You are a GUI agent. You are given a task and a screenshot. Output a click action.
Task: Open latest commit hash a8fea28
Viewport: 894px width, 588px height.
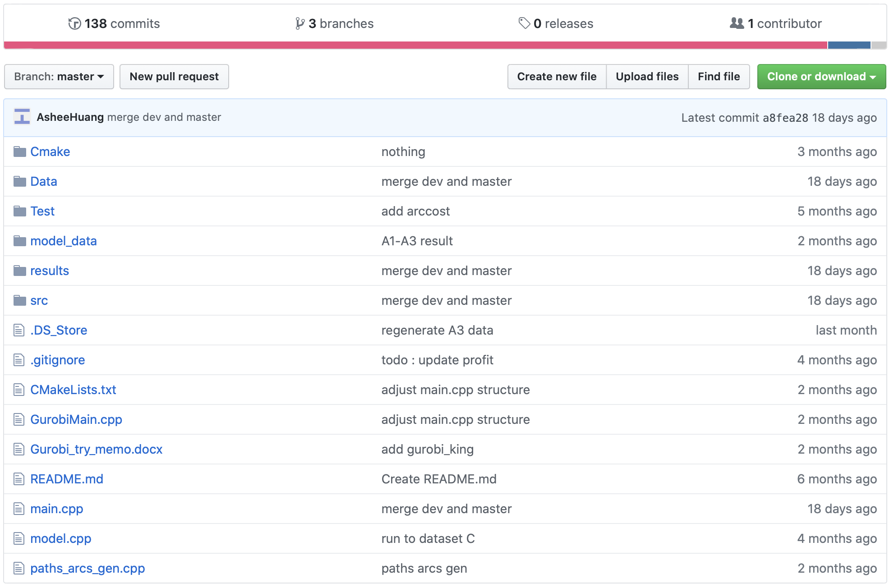point(785,118)
